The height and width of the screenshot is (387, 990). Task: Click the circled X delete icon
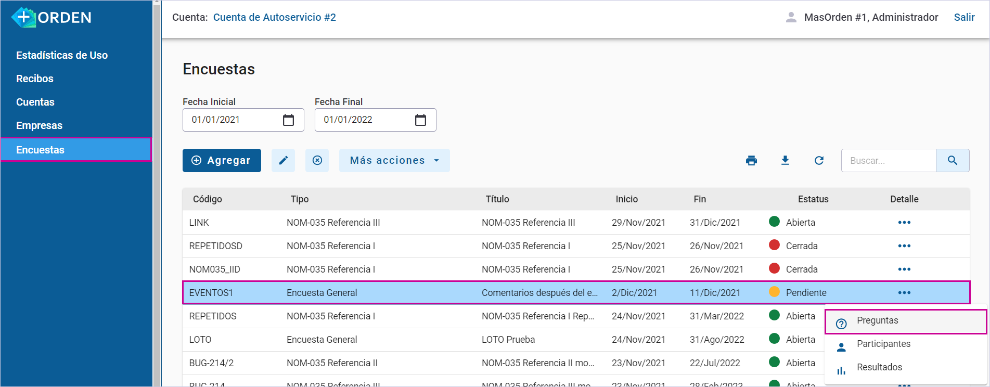pos(317,161)
